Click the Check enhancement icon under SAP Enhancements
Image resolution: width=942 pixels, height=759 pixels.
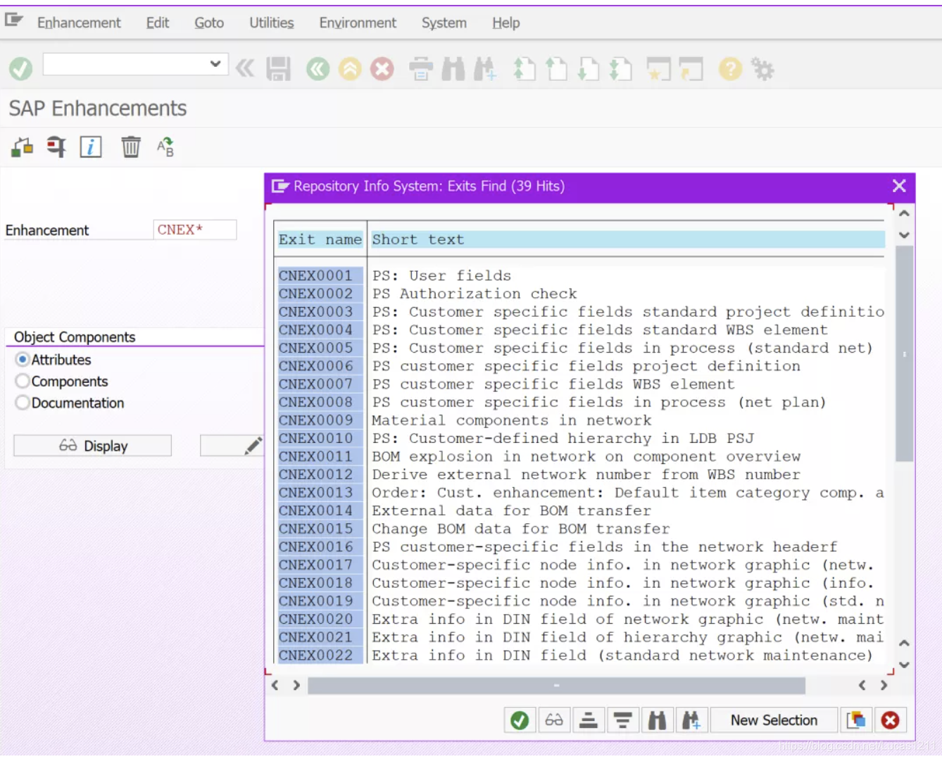click(22, 146)
